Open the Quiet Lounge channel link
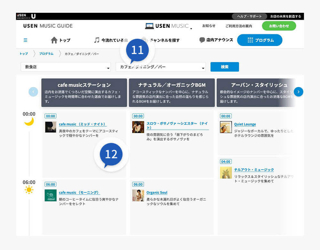This screenshot has width=320, height=250. coord(245,124)
